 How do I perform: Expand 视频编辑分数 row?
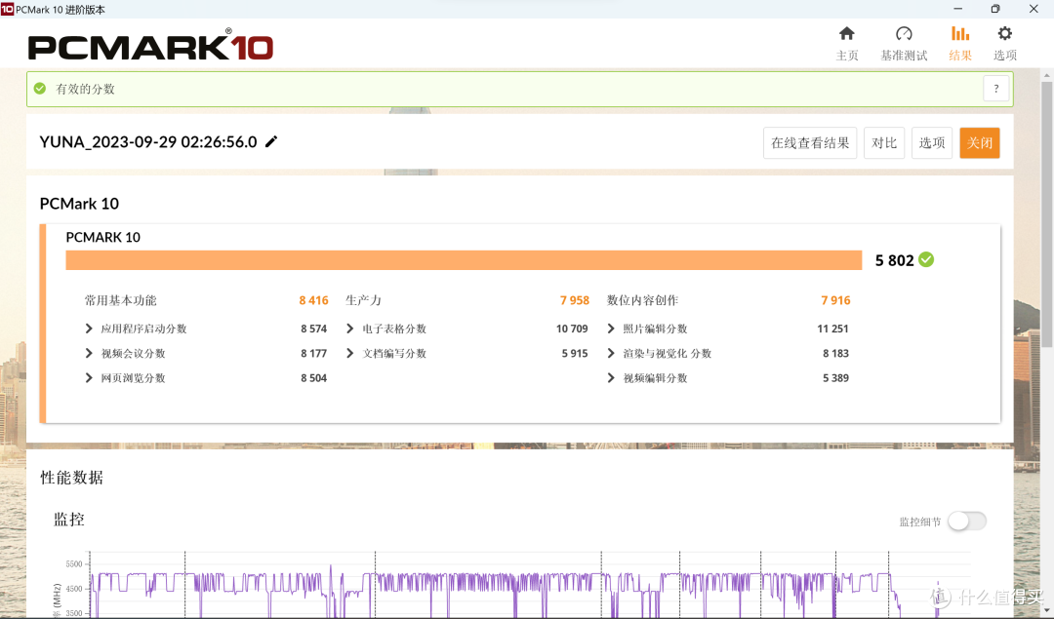[610, 378]
